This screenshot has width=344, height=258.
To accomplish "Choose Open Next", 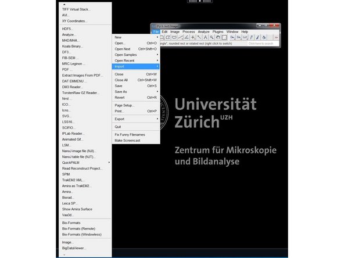I will (x=136, y=49).
